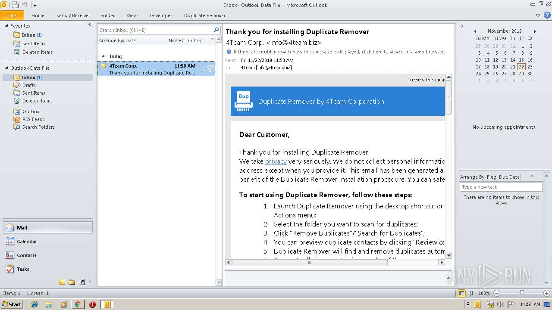Open the Windows Start menu

click(x=12, y=304)
